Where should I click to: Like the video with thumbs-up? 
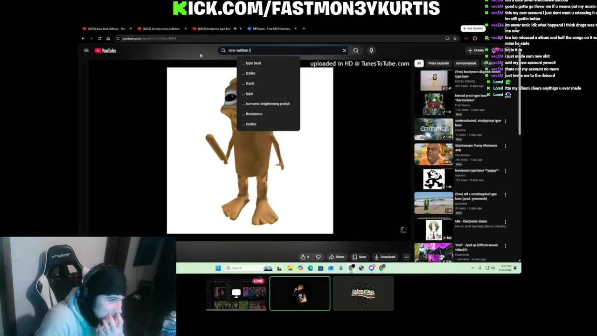pos(305,257)
